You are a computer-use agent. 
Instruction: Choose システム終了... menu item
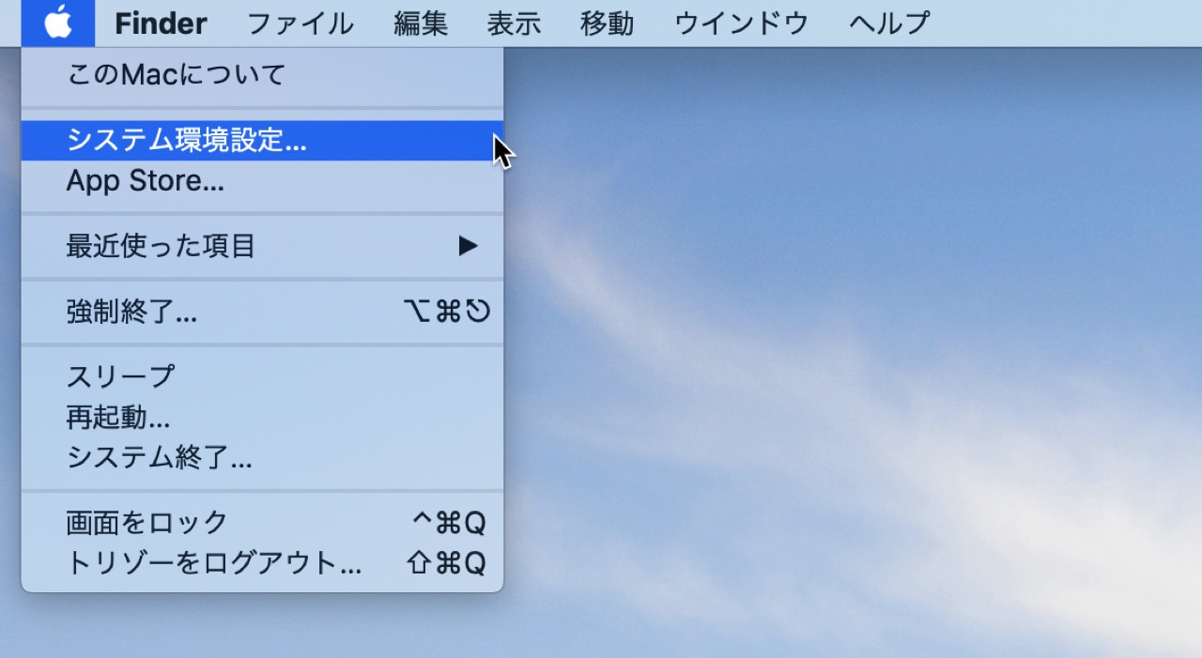[x=262, y=458]
